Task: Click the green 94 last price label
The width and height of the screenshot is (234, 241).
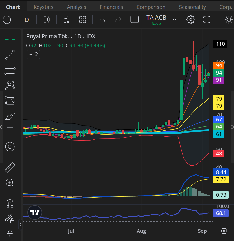Action: [x=218, y=73]
